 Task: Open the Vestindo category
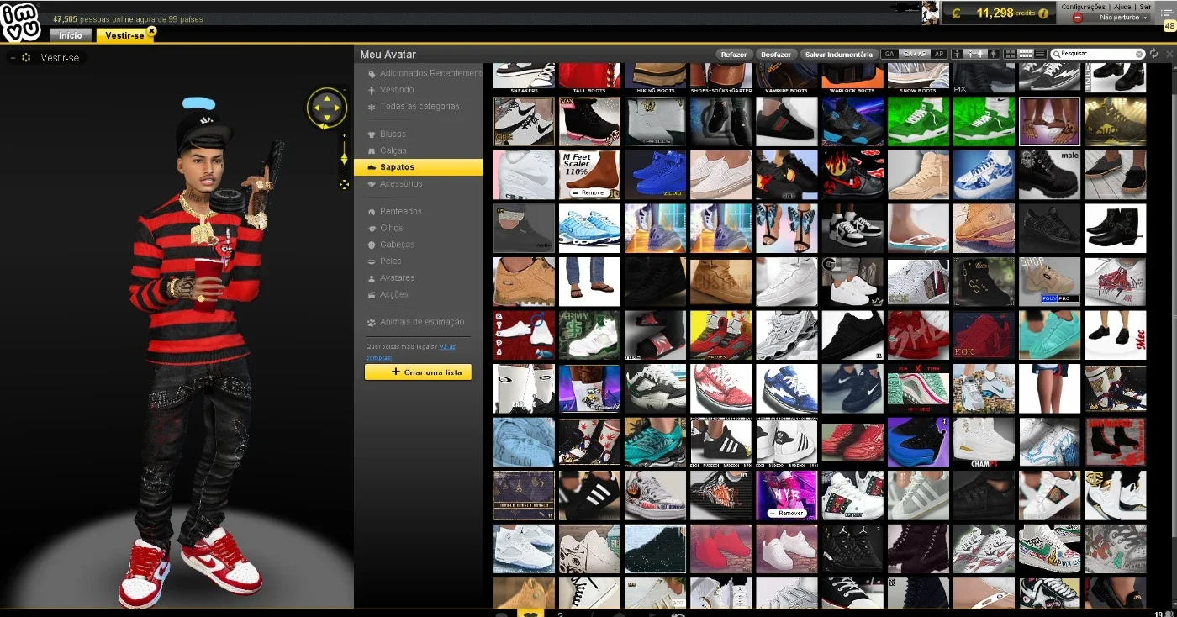pos(397,89)
